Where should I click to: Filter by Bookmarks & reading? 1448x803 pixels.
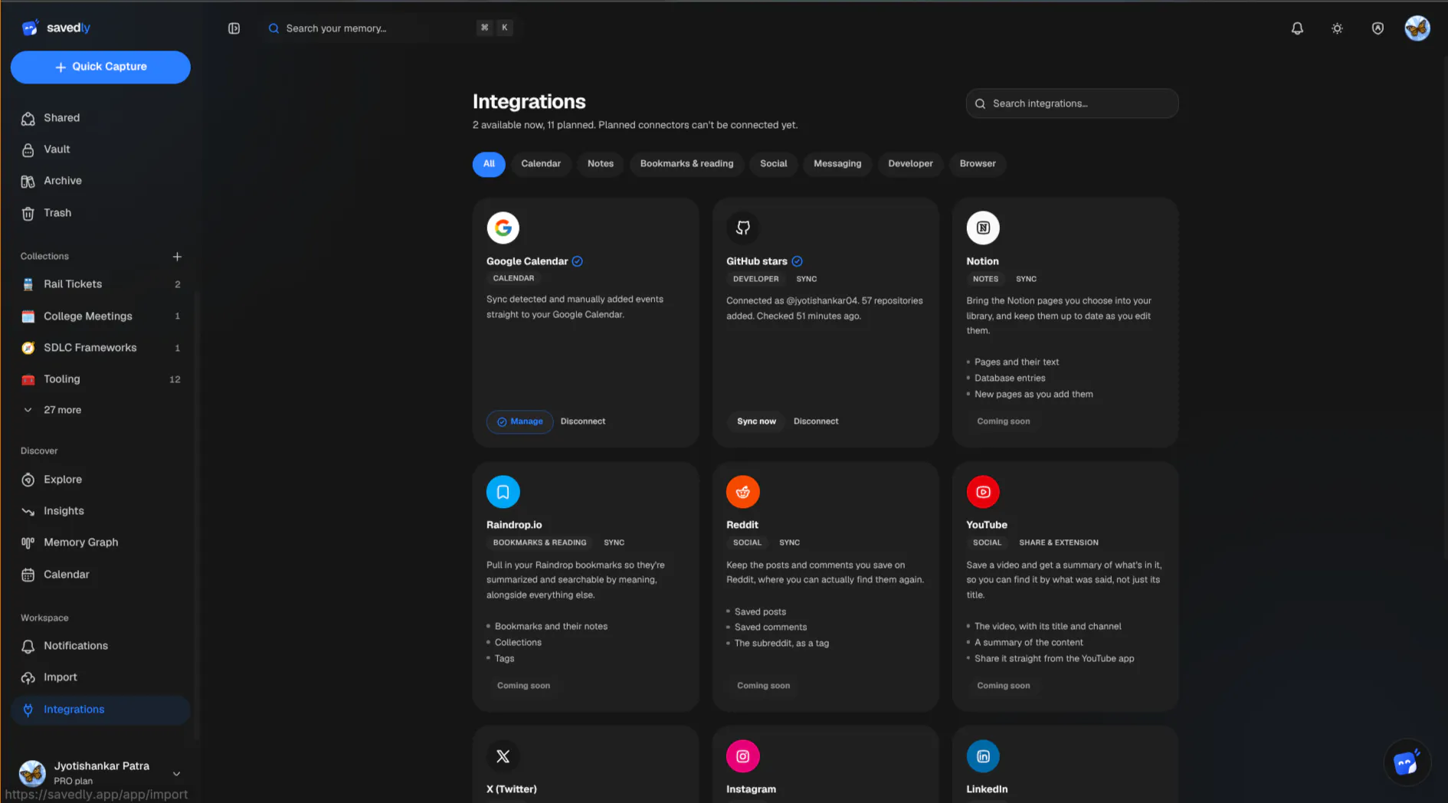[x=686, y=164]
